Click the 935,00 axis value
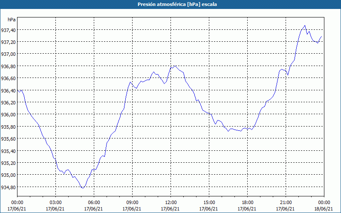 (8, 175)
